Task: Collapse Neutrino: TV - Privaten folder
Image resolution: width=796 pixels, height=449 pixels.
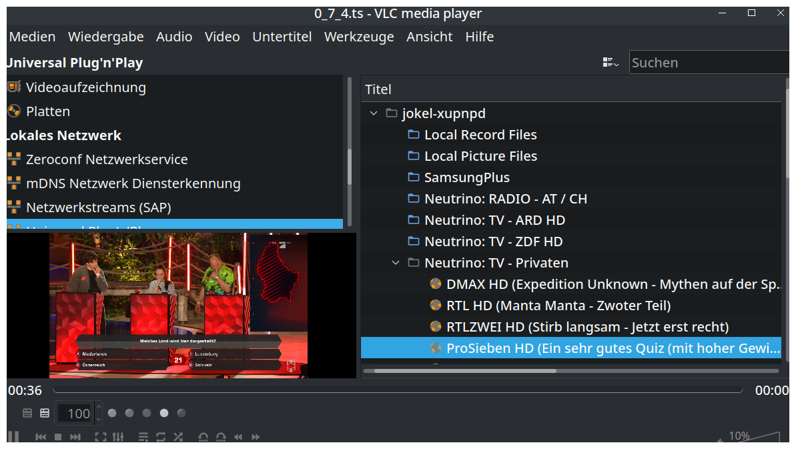Action: [x=396, y=263]
